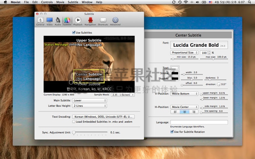Set center text alignment
This screenshot has width=255, height=159.
tap(185, 112)
